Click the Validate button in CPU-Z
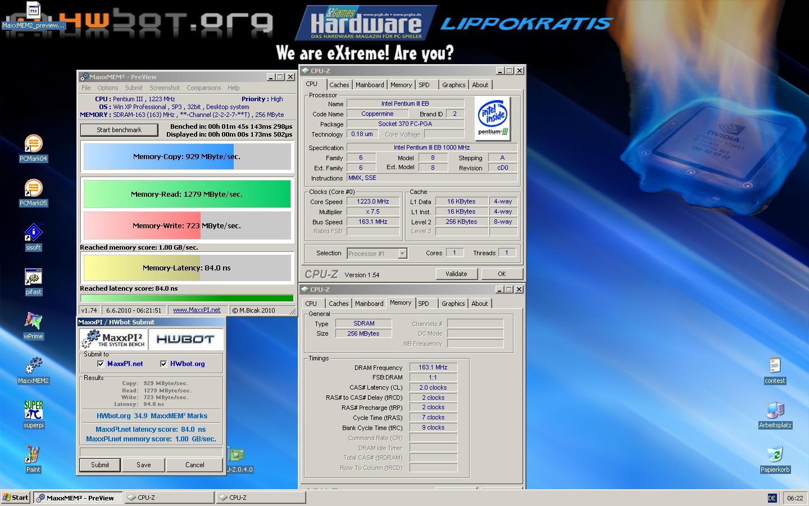 coord(456,274)
